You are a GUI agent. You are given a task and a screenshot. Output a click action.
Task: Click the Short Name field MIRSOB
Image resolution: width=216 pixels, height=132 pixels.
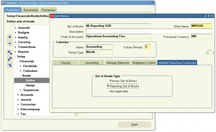tap(201, 26)
